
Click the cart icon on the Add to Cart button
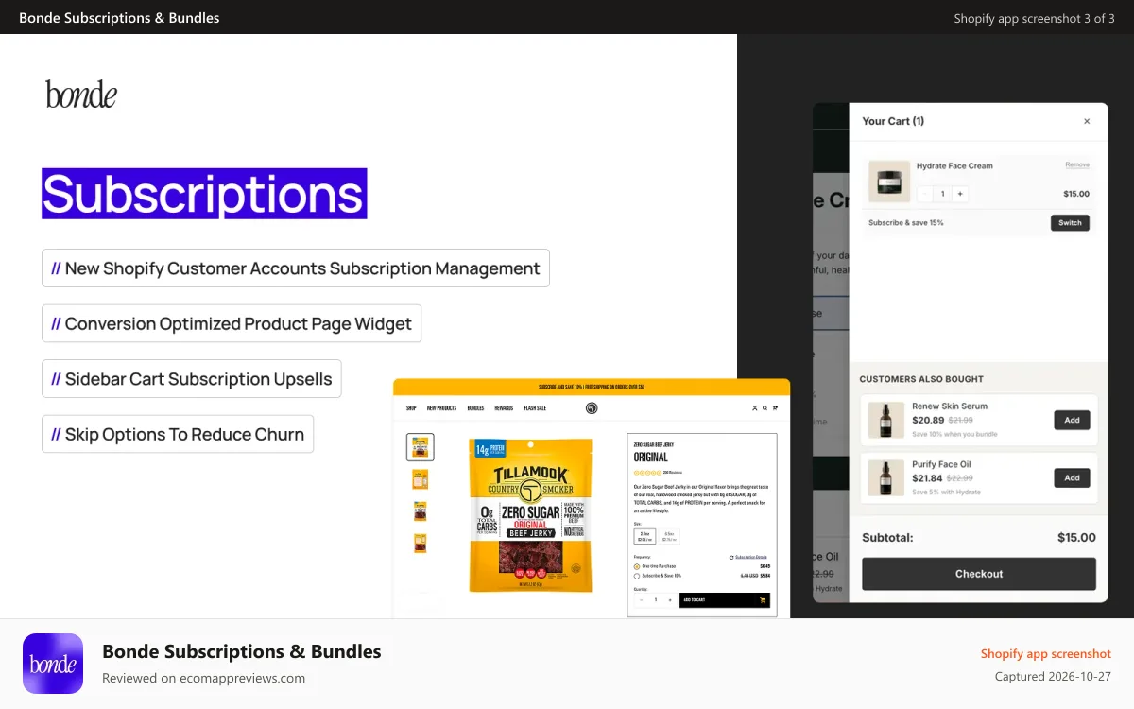(763, 600)
